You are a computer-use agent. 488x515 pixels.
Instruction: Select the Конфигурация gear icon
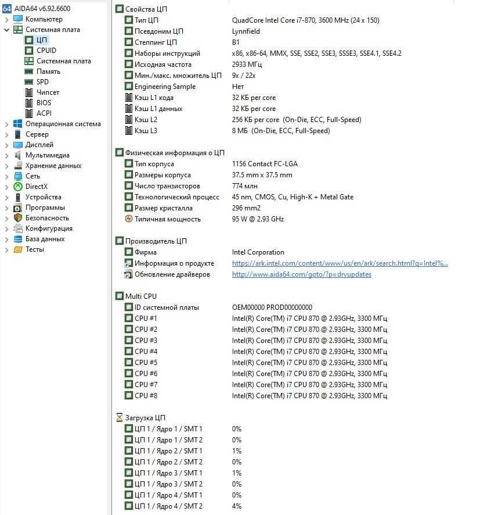[x=18, y=228]
